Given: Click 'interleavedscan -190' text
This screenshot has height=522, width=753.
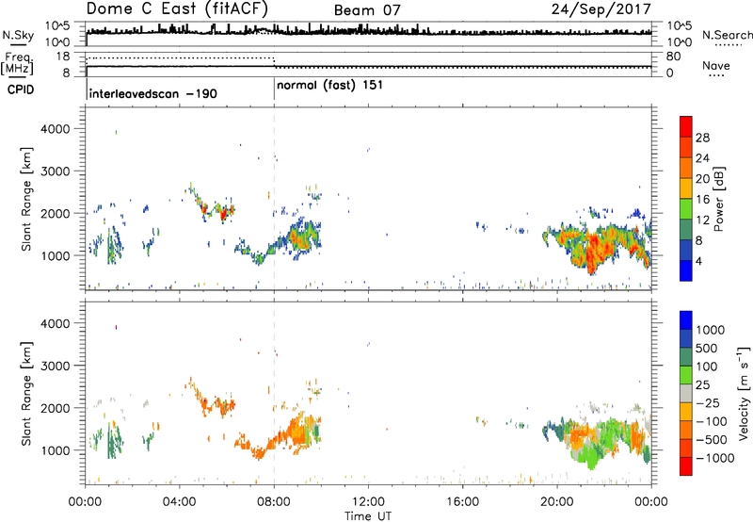Looking at the screenshot, I should 152,93.
